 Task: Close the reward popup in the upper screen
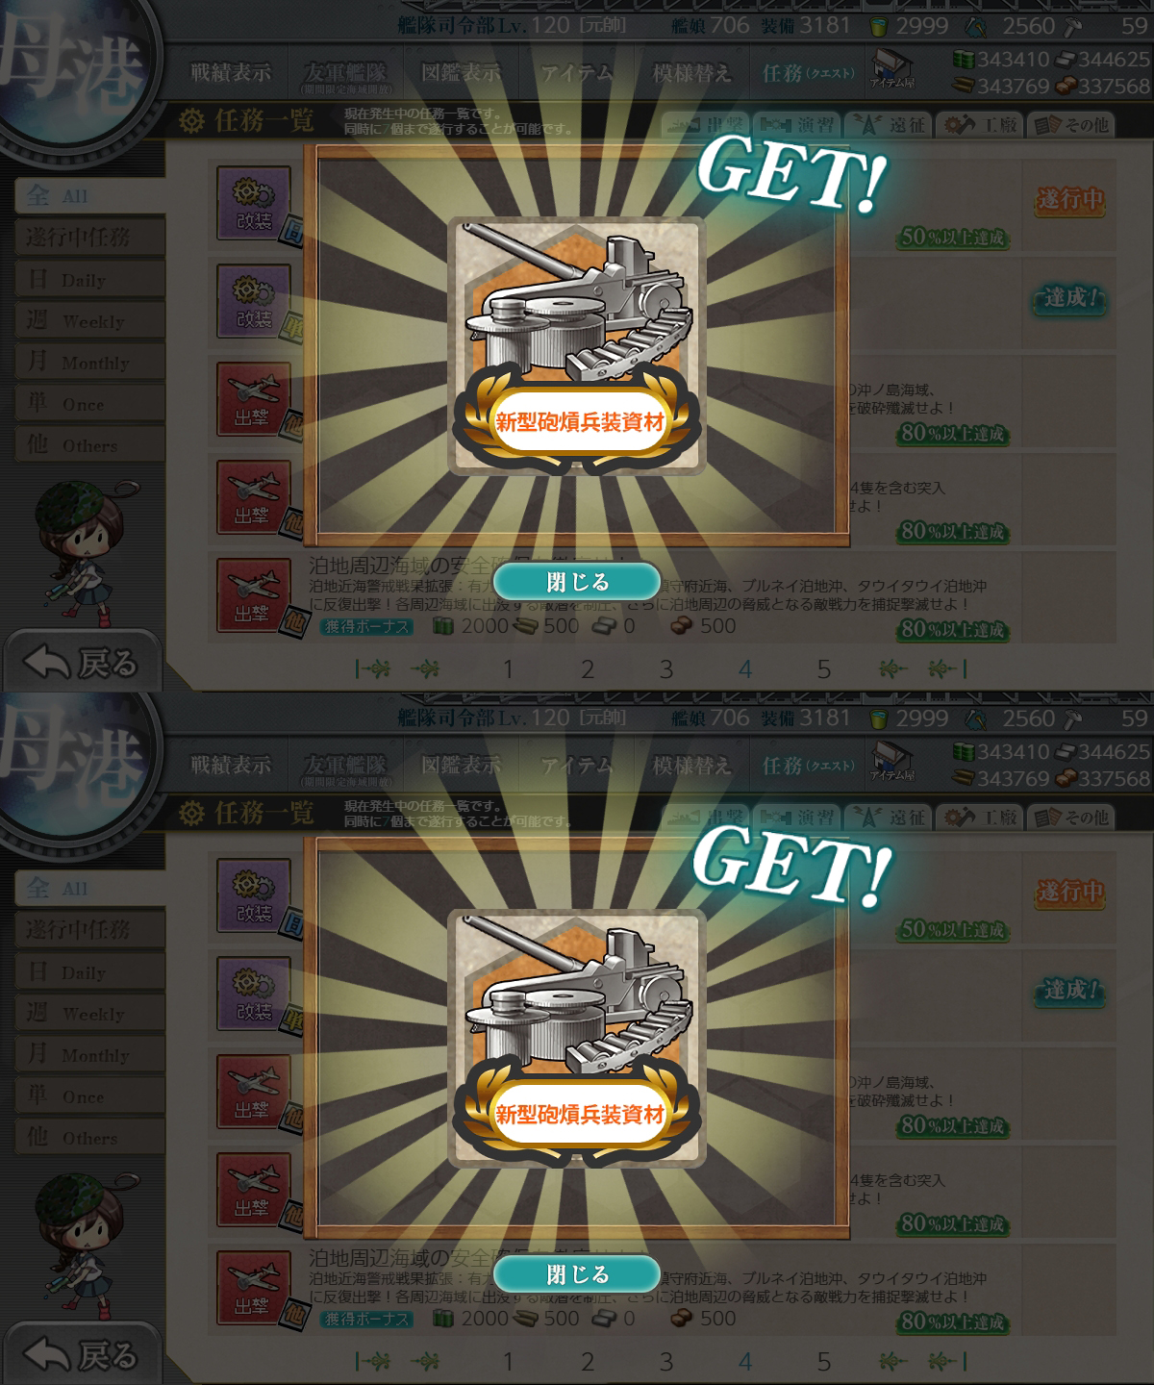click(x=577, y=582)
